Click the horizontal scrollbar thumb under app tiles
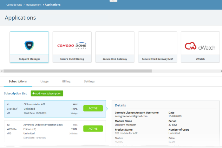The width and height of the screenshot is (222, 148). tap(78, 71)
